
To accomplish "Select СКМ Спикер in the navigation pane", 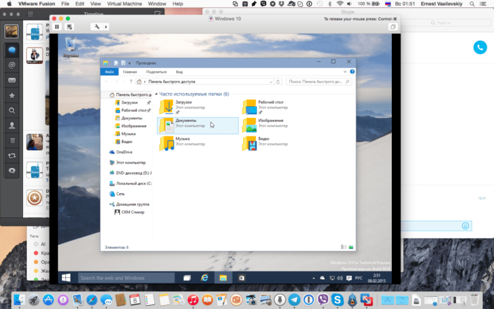I will tap(132, 212).
